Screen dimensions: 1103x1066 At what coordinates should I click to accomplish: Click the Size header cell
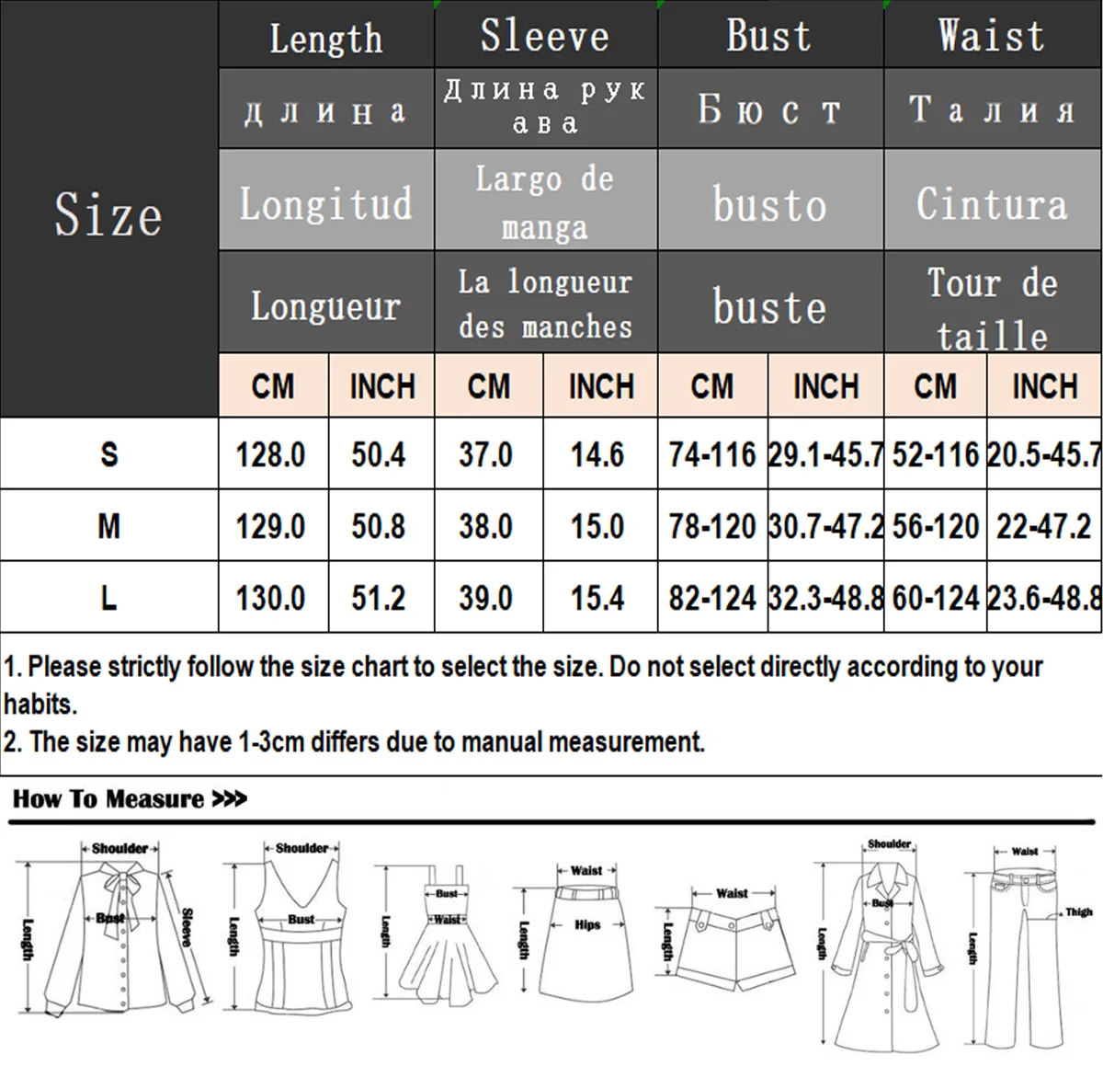click(108, 209)
